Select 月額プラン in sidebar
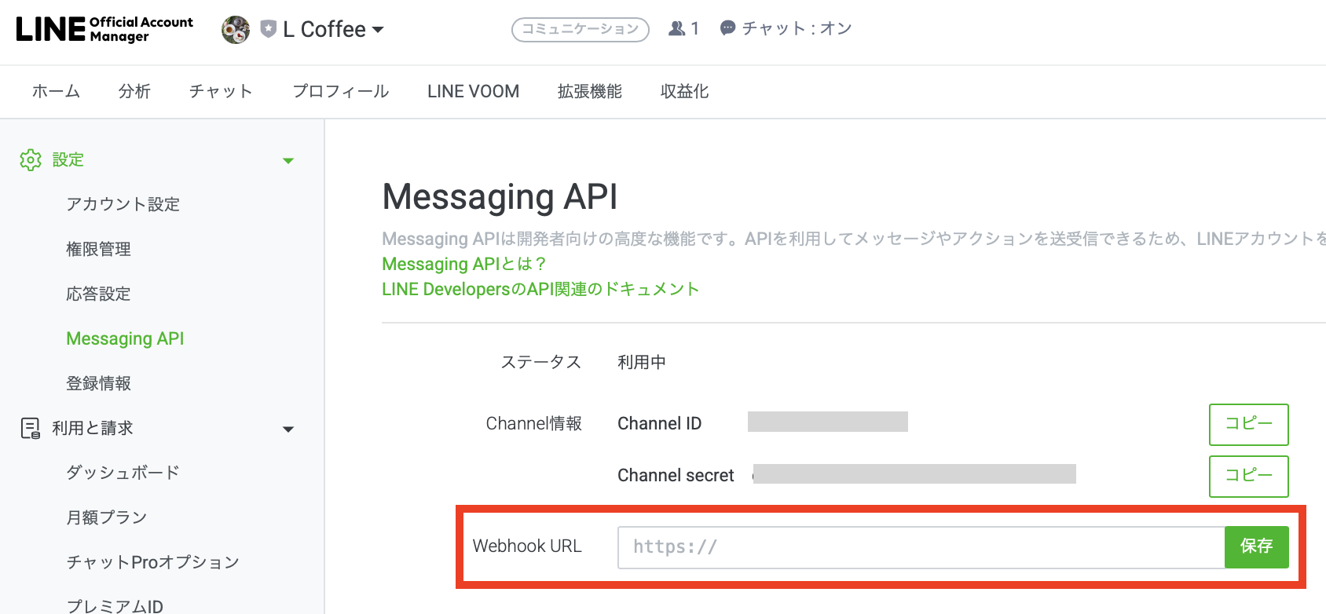 pyautogui.click(x=107, y=517)
